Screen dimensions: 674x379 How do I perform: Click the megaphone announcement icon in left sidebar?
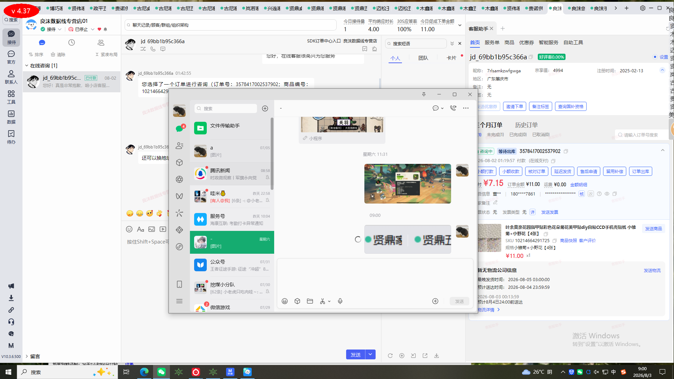11,286
